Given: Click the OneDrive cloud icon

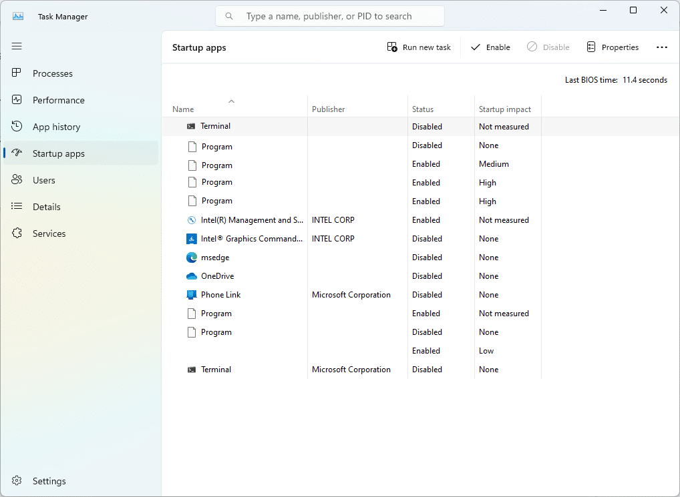Looking at the screenshot, I should [191, 276].
